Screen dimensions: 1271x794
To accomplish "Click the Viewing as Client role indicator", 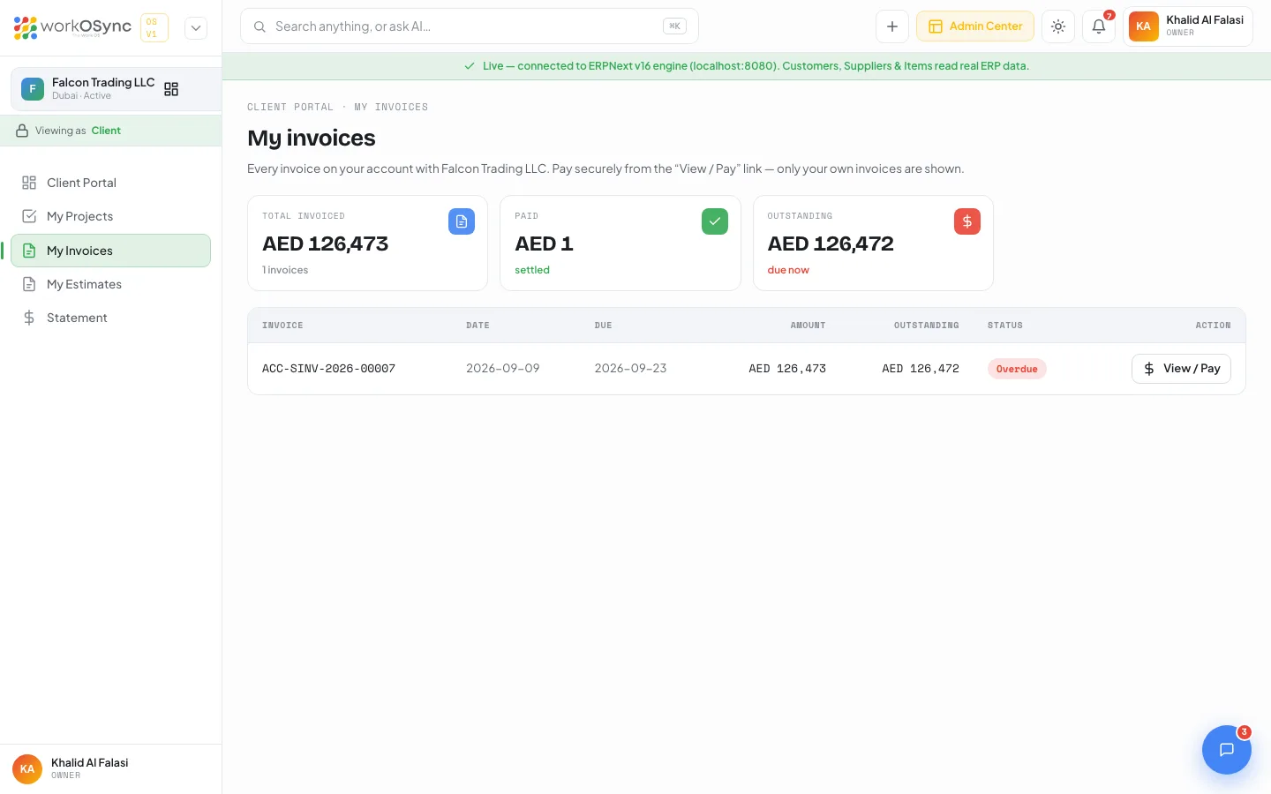I will click(x=110, y=131).
